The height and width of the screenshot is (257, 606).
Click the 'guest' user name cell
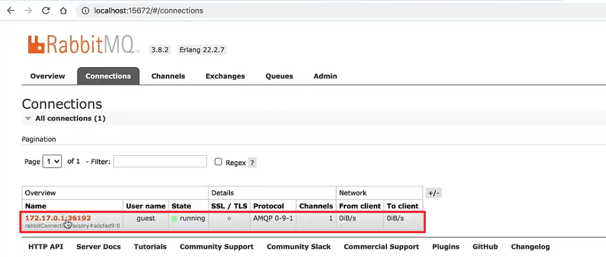point(146,219)
